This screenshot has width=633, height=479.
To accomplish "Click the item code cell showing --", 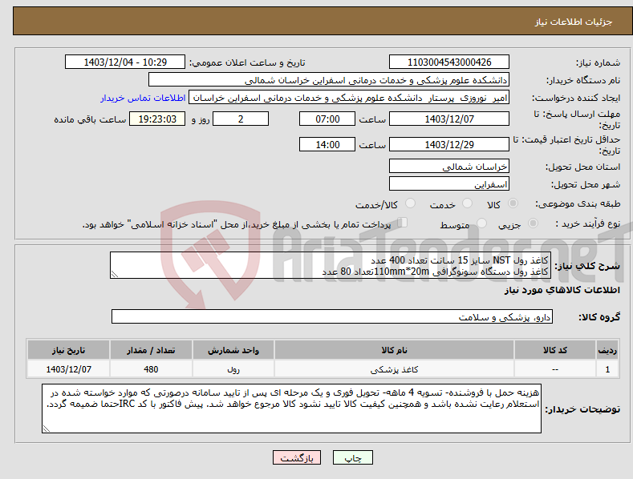I will pyautogui.click(x=555, y=369).
